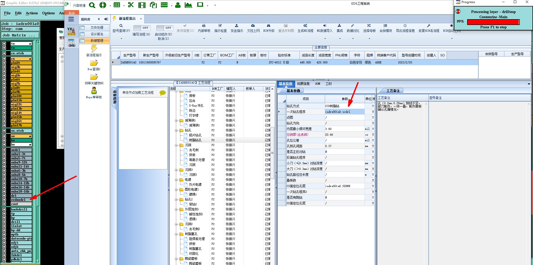This screenshot has height=265, width=533.
Task: Click the calculator icon in sidebar
Action: [71, 43]
